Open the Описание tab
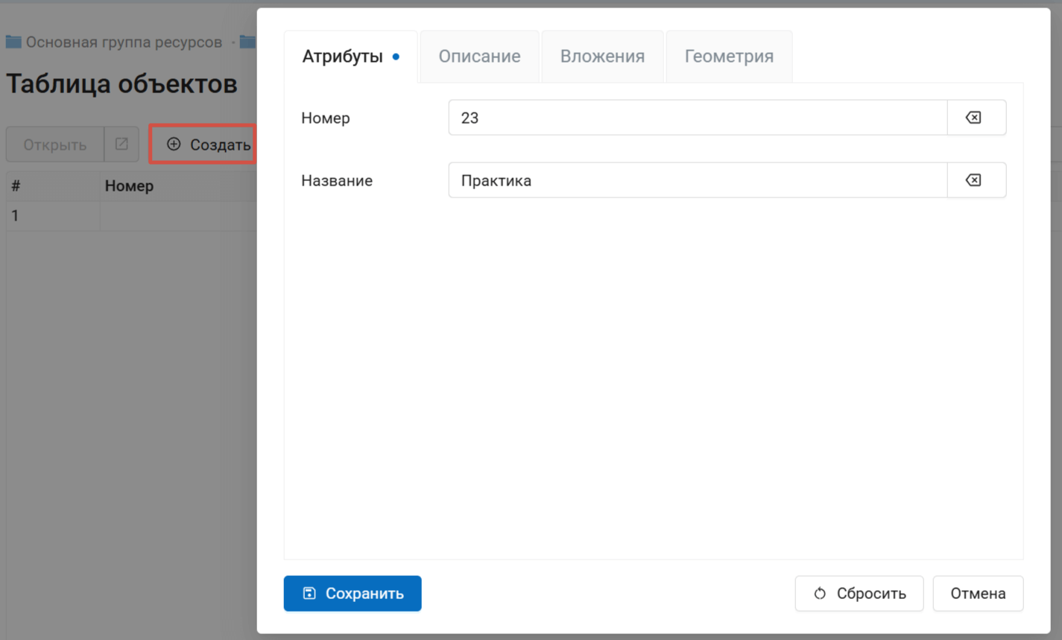 pyautogui.click(x=479, y=57)
